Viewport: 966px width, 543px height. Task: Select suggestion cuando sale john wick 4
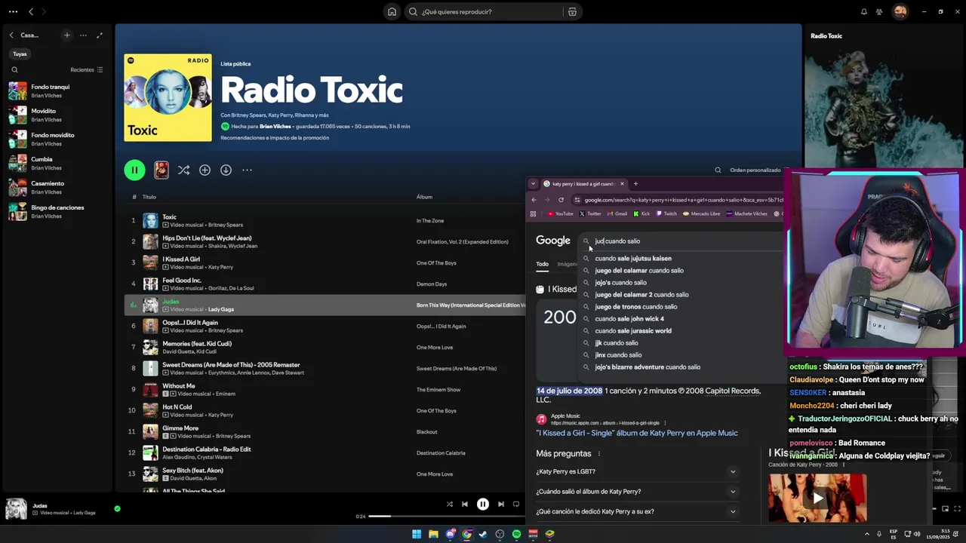click(x=629, y=318)
